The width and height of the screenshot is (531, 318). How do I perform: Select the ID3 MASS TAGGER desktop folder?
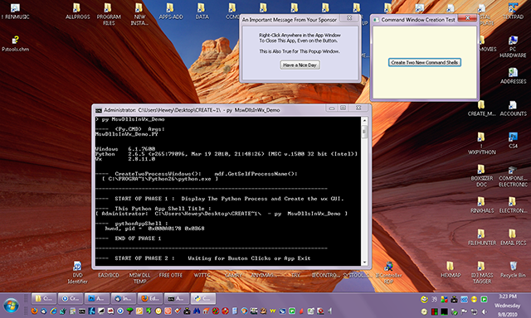(481, 272)
